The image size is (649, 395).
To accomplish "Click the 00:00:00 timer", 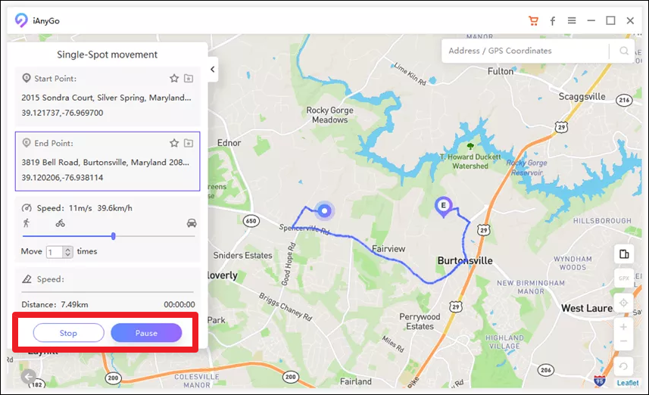I will coord(179,305).
